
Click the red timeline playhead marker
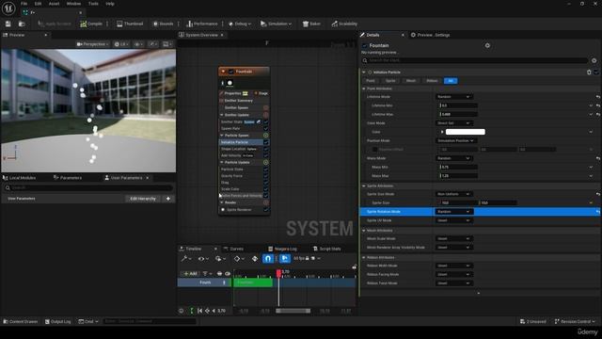click(x=278, y=273)
